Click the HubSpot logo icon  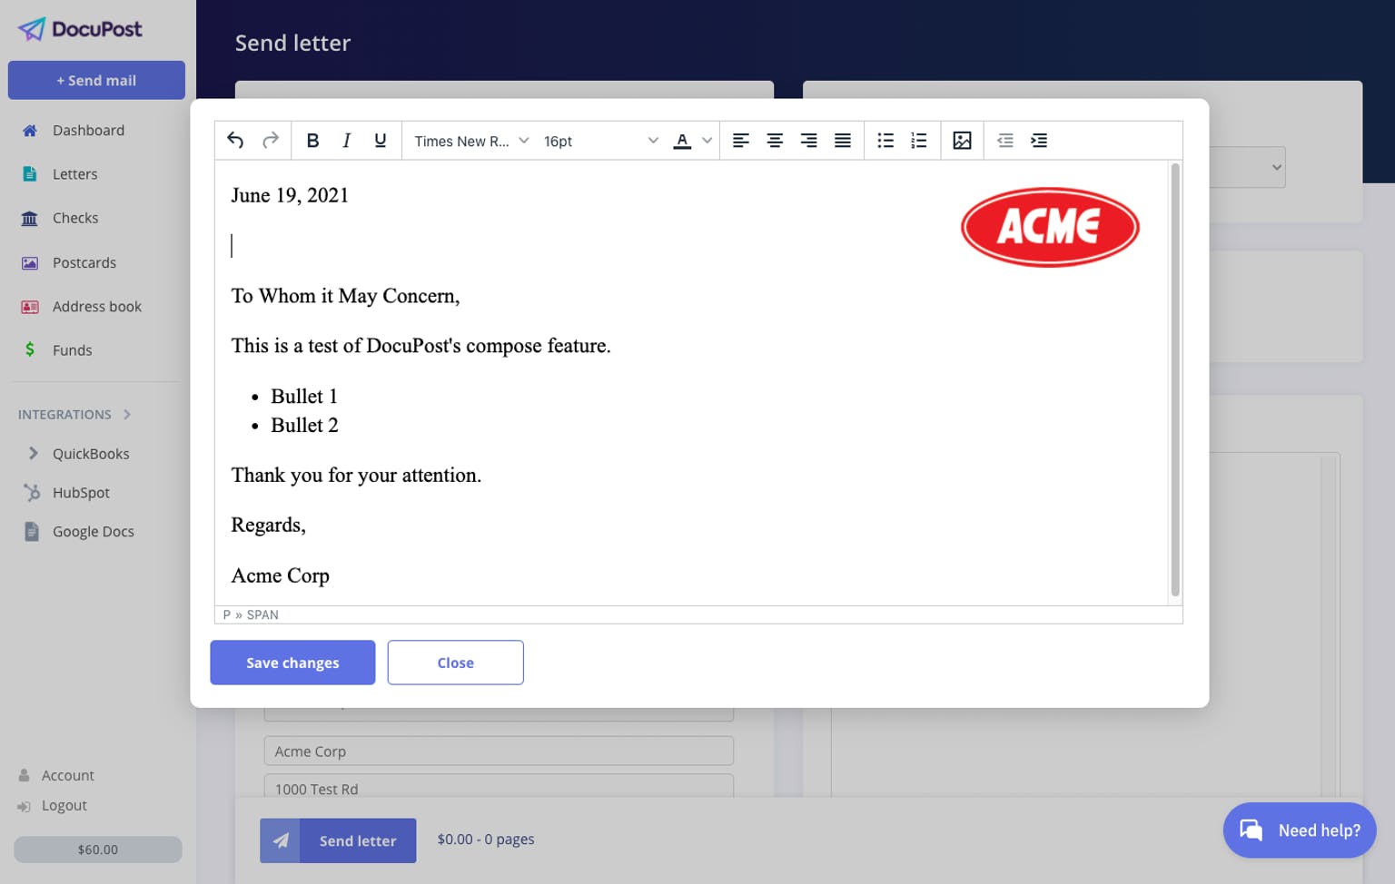pos(32,492)
